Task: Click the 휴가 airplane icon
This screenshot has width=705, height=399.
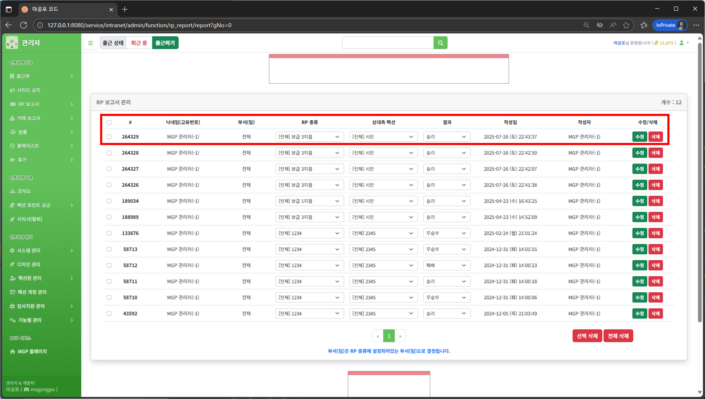Action: tap(12, 160)
